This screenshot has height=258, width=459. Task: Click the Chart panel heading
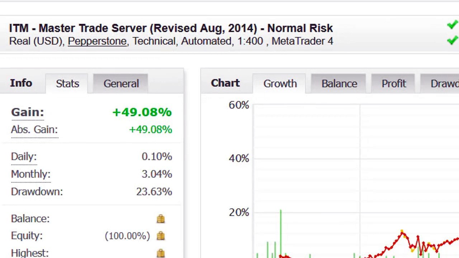coord(225,83)
